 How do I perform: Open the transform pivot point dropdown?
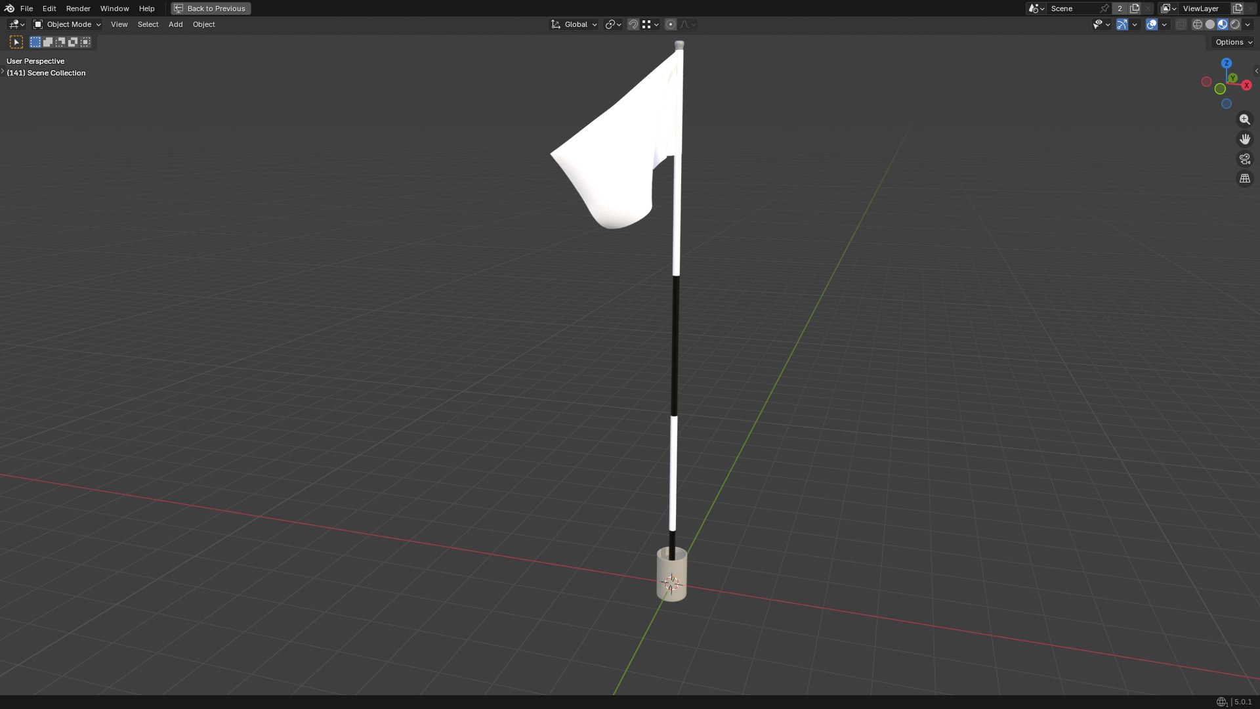(613, 24)
